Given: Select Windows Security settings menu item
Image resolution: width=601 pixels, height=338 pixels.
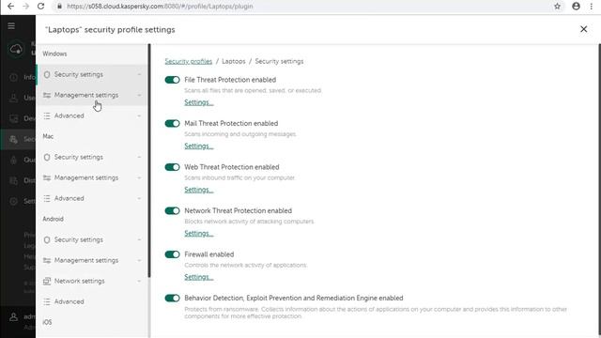Looking at the screenshot, I should (92, 74).
